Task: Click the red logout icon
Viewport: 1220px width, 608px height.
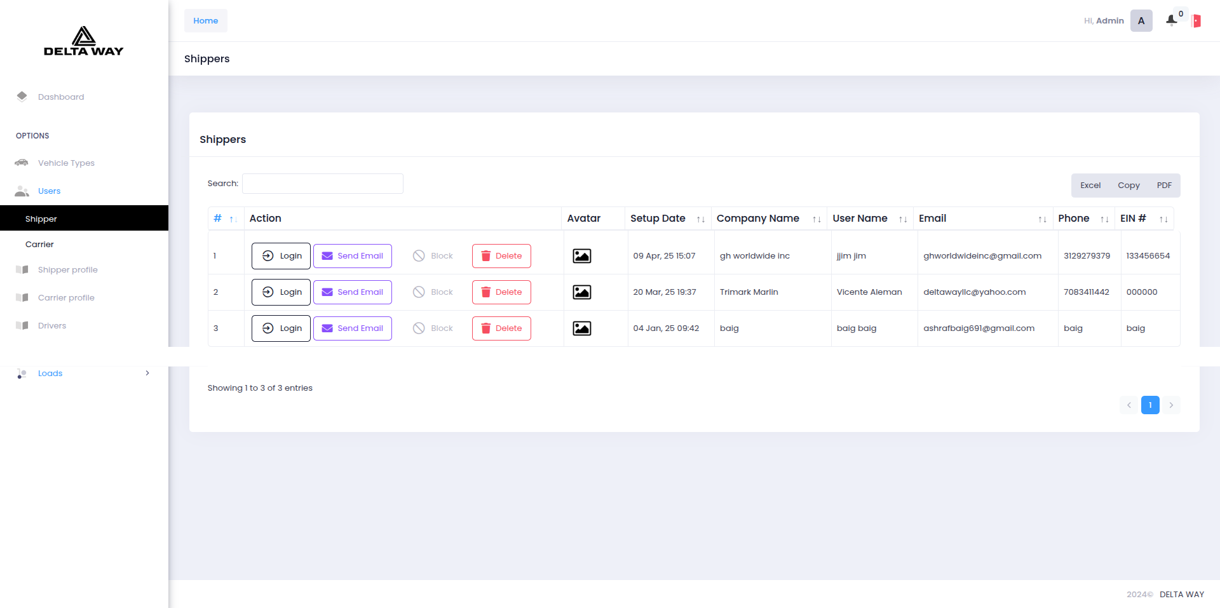Action: 1196,21
